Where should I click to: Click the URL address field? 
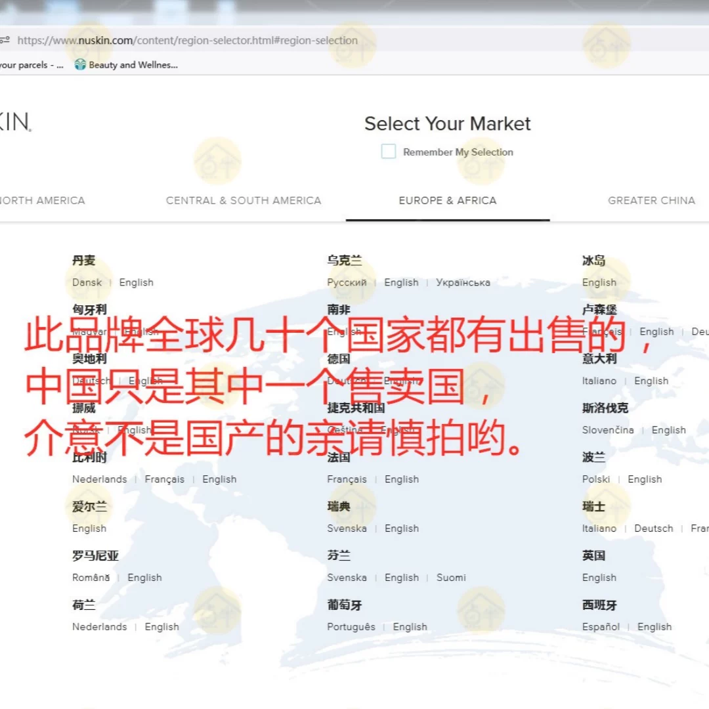187,40
